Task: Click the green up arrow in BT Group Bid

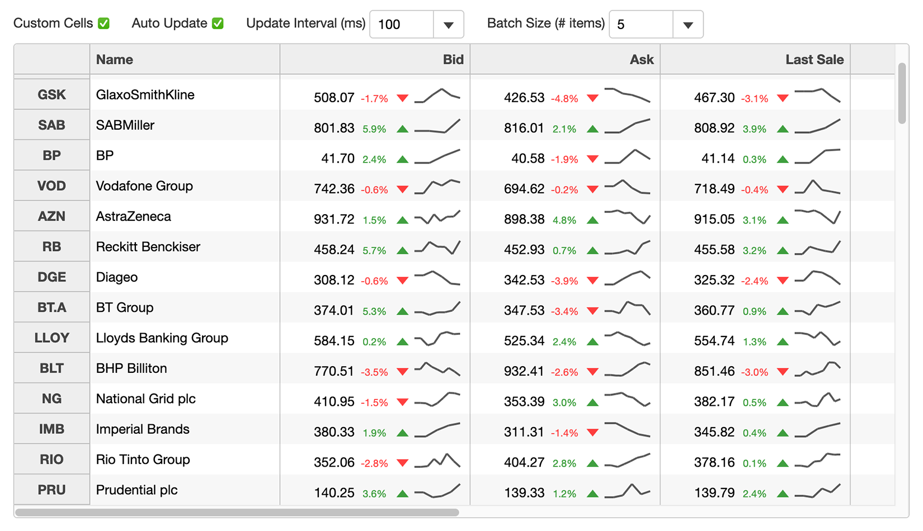Action: coord(402,311)
